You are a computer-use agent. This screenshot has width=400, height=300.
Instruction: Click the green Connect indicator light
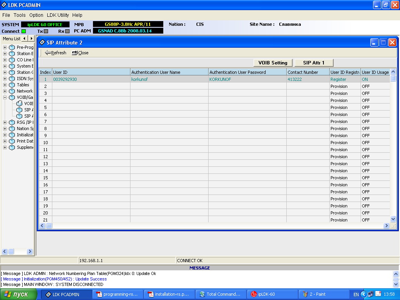[x=23, y=31]
